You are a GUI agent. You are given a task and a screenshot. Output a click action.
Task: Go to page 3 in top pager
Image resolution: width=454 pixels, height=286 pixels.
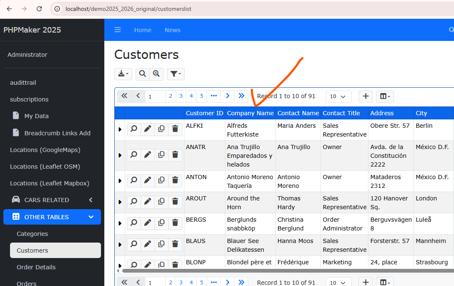coord(181,96)
